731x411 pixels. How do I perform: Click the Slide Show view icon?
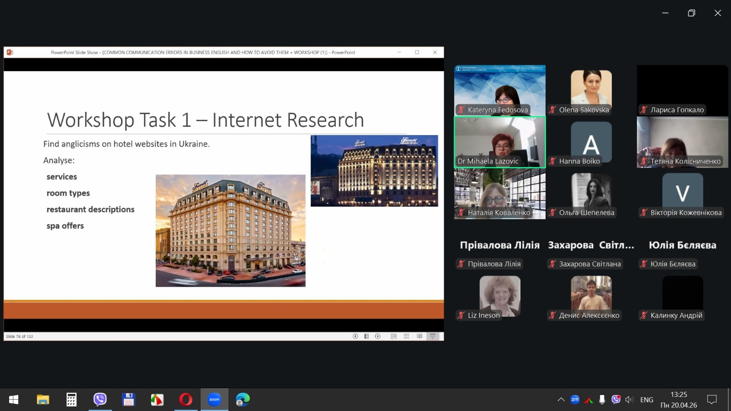point(433,336)
